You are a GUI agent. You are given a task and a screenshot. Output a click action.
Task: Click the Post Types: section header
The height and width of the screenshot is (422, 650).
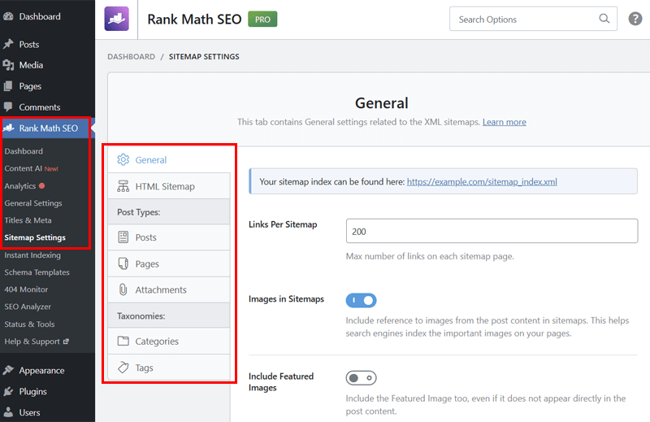169,211
